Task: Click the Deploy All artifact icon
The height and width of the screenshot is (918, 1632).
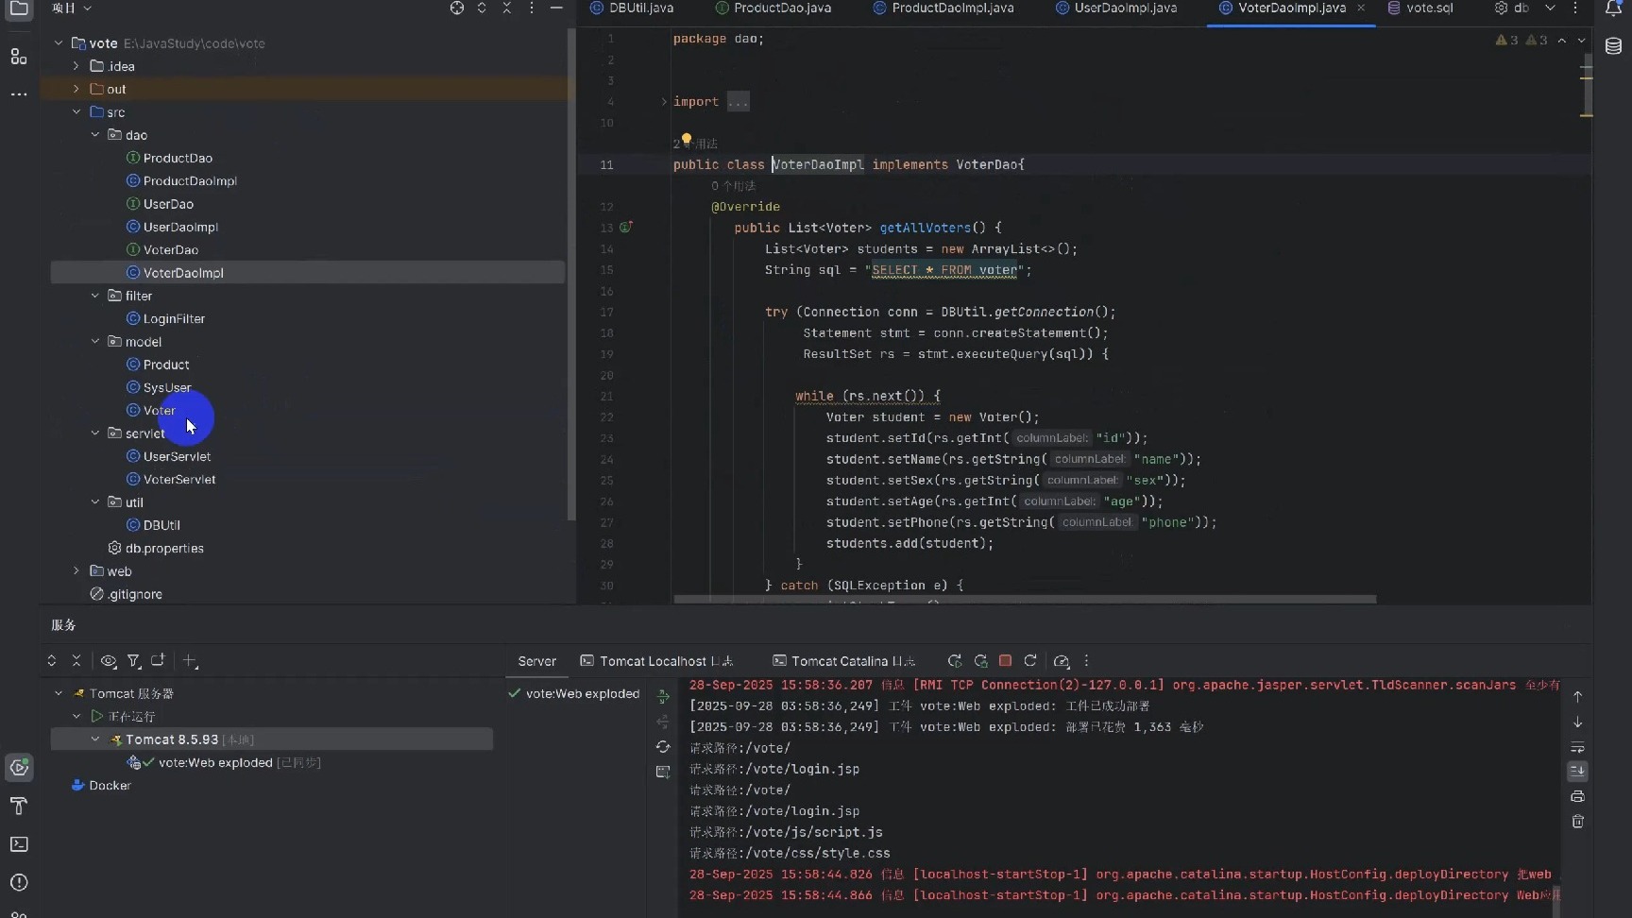Action: (x=663, y=697)
